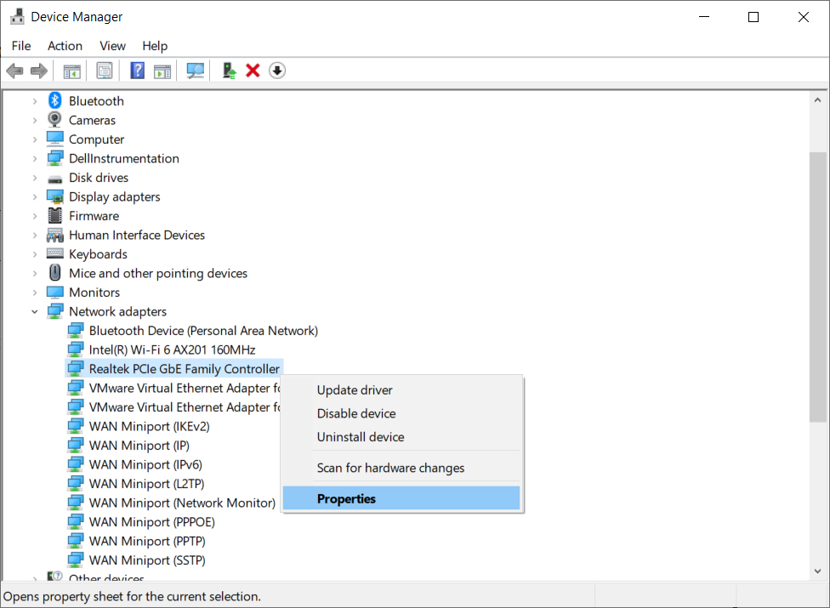
Task: Select WAN Miniport (PPPOE)
Action: [x=152, y=522]
